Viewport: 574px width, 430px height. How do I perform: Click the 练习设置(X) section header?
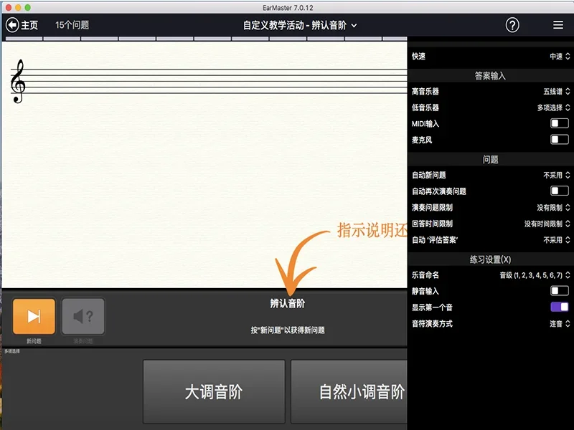(x=490, y=259)
